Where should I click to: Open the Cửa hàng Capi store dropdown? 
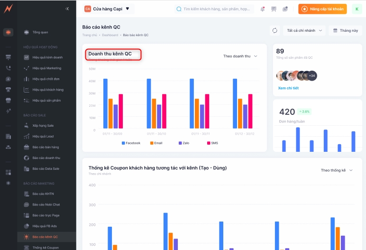(x=108, y=9)
